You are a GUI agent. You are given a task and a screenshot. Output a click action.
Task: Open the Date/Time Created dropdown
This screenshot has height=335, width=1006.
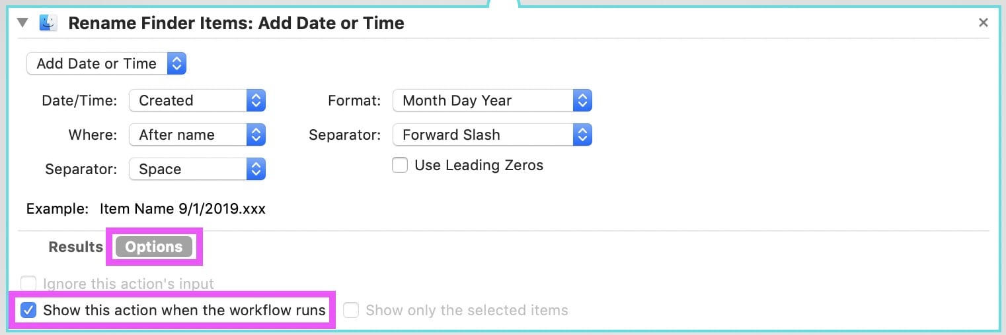[x=198, y=101]
